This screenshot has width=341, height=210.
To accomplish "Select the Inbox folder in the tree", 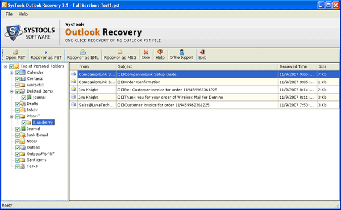I will (32, 110).
